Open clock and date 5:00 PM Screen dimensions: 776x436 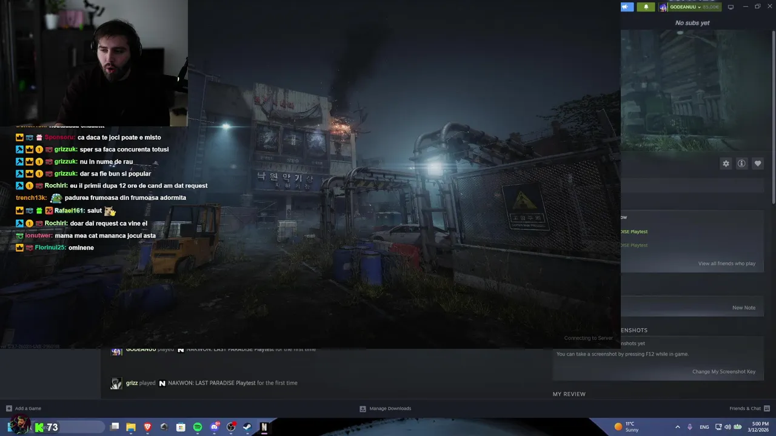coord(760,427)
